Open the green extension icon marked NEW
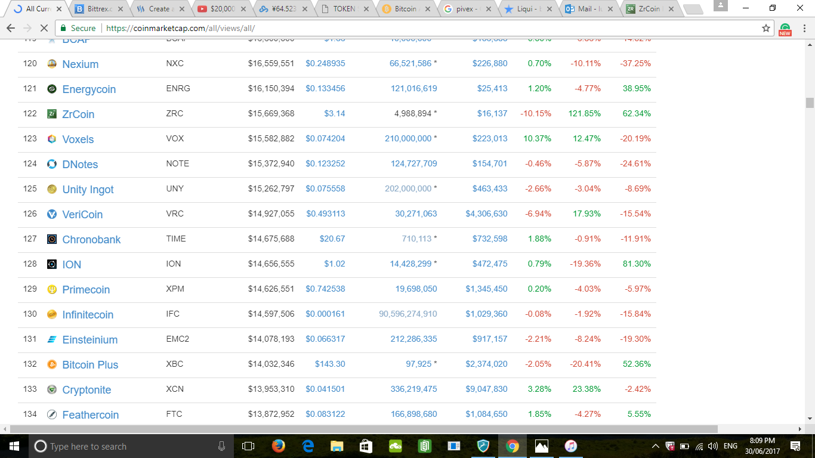 click(x=785, y=29)
